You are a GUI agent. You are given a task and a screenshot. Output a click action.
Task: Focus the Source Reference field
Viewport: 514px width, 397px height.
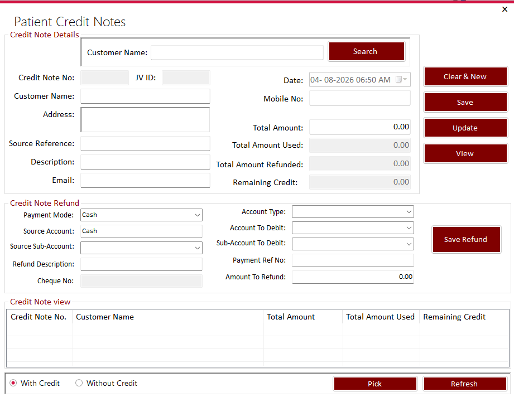pyautogui.click(x=145, y=143)
